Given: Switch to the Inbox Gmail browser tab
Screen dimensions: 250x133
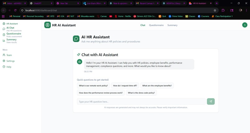Looking at the screenshot, I should coord(15,3).
